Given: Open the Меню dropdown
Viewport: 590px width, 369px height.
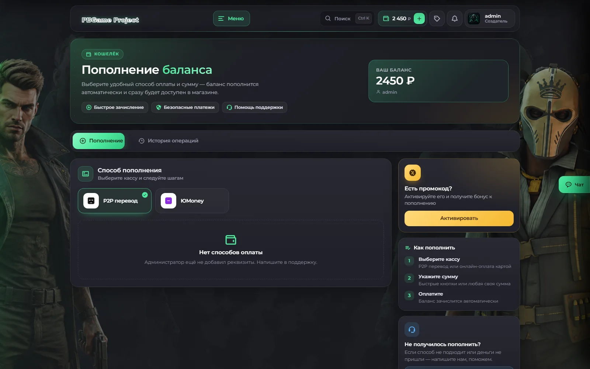Looking at the screenshot, I should click(x=231, y=18).
